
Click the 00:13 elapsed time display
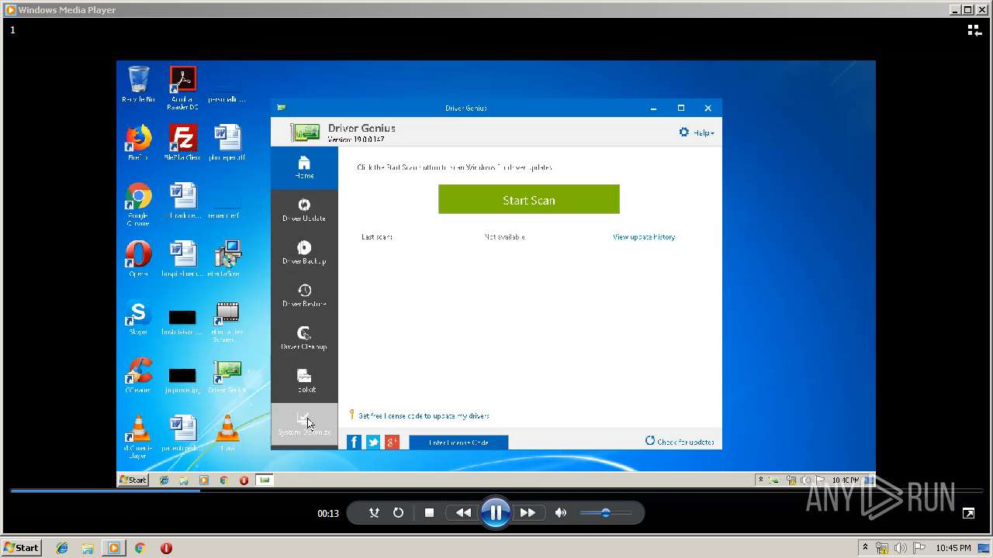pyautogui.click(x=328, y=513)
